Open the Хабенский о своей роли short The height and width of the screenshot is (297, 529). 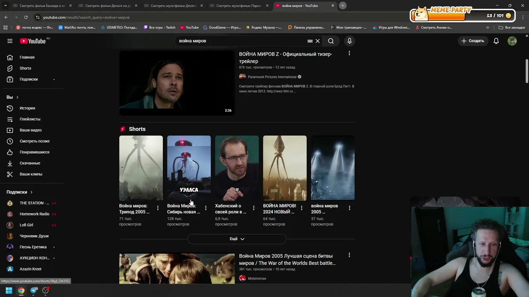[x=237, y=168]
